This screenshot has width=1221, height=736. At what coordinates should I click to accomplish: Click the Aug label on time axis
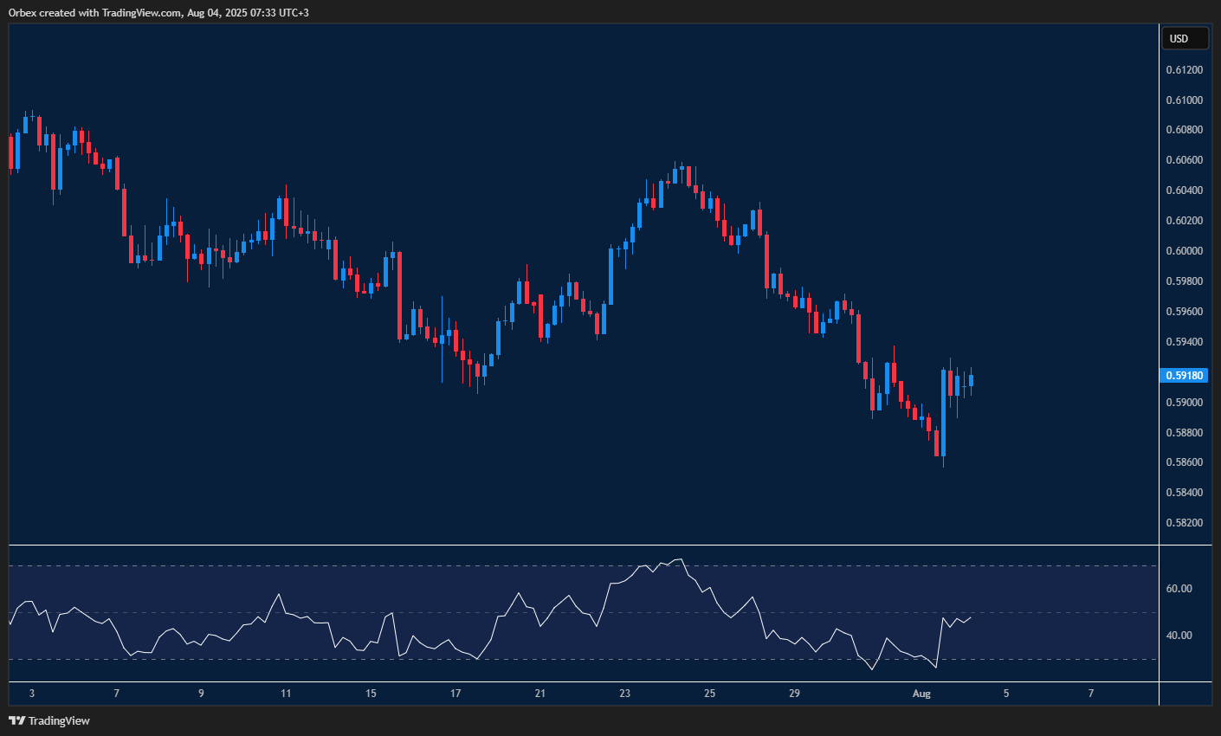(921, 694)
